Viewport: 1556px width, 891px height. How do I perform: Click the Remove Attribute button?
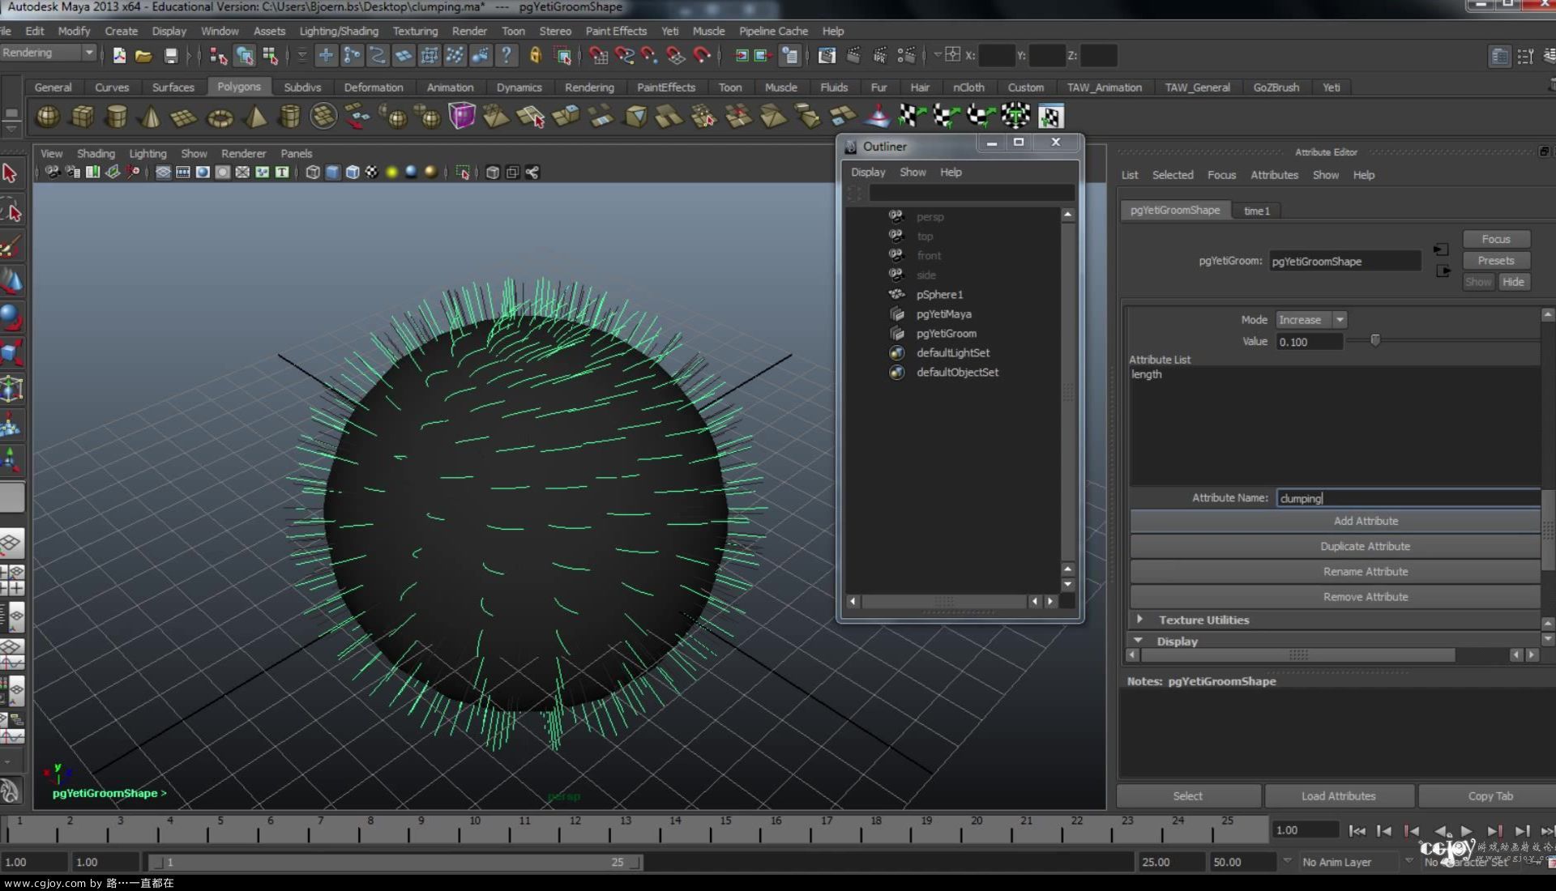(1335, 596)
